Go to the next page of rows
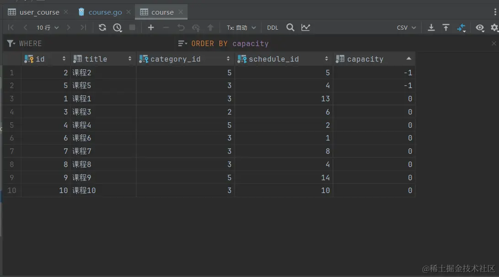The image size is (499, 277). [x=69, y=28]
